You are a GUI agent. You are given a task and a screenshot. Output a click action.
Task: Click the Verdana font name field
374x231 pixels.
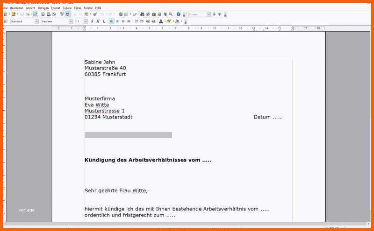point(55,21)
